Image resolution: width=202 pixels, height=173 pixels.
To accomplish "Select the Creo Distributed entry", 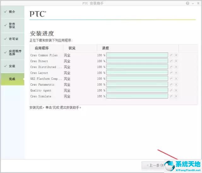I will [46, 67].
